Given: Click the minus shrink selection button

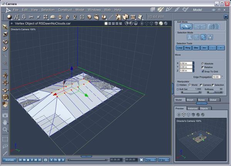Looking at the screenshot, I should [x=213, y=48].
